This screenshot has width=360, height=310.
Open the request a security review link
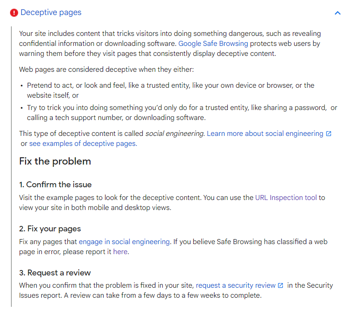click(235, 285)
